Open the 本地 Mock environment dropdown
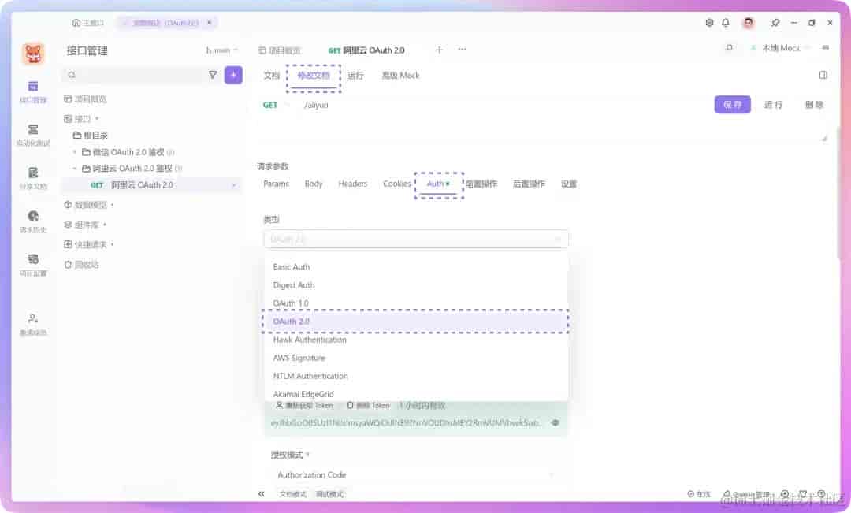This screenshot has height=513, width=851. [780, 48]
